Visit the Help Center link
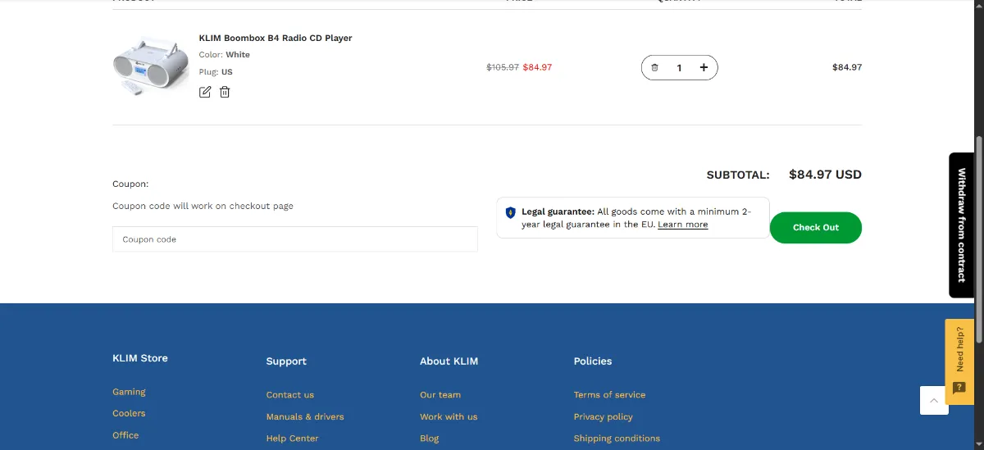This screenshot has height=450, width=984. point(293,439)
